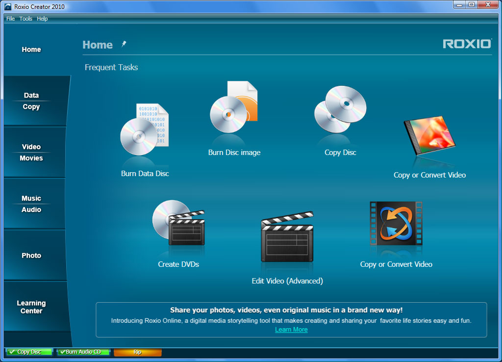The width and height of the screenshot is (502, 362).
Task: Click the Roxio logo
Action: [467, 43]
